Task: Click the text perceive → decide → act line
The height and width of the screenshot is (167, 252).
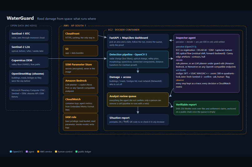Action: pos(200,42)
